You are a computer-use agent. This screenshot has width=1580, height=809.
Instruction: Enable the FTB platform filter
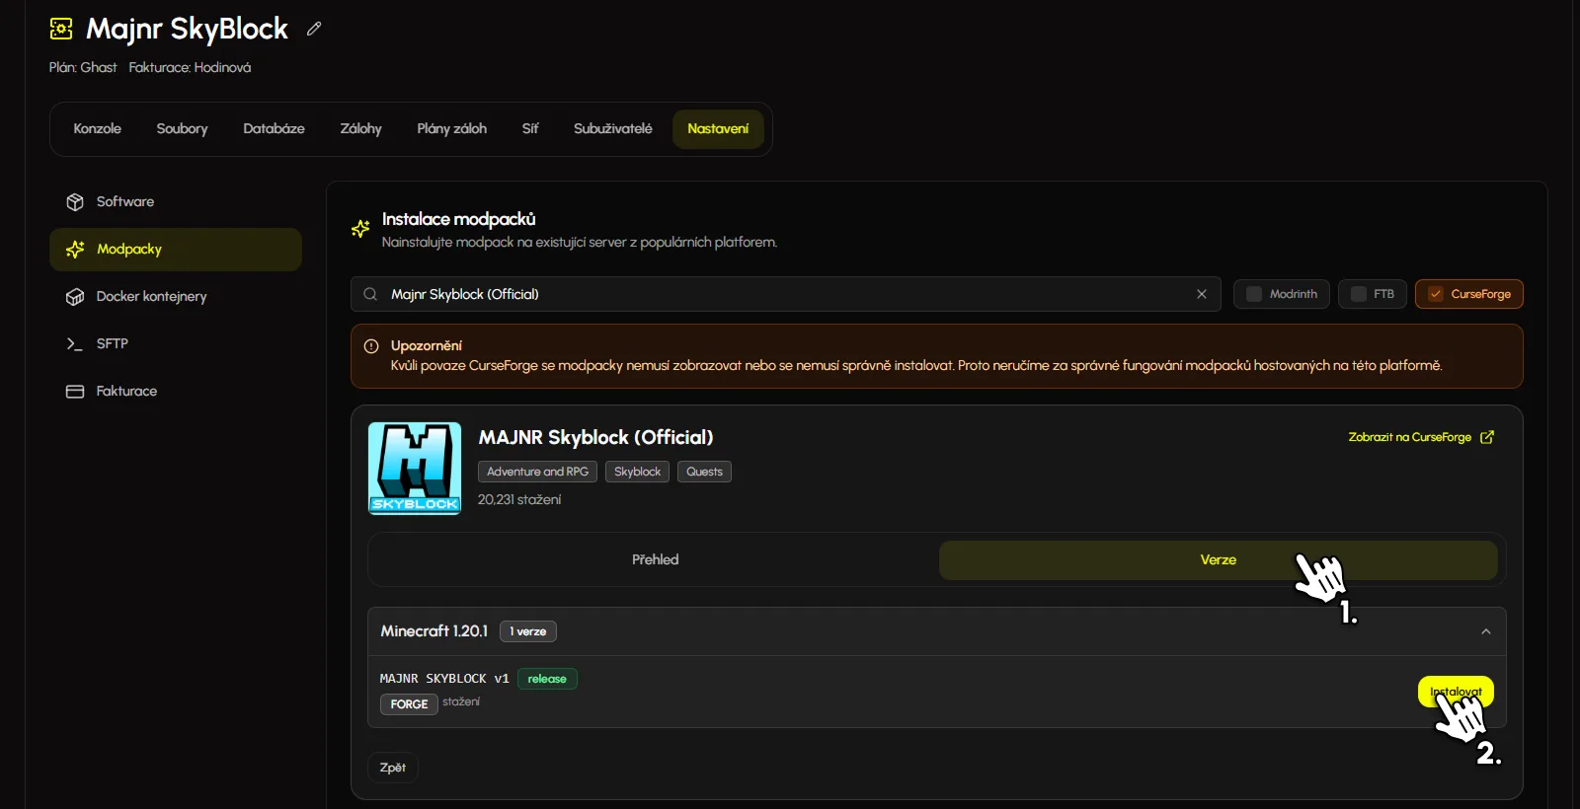click(1373, 294)
